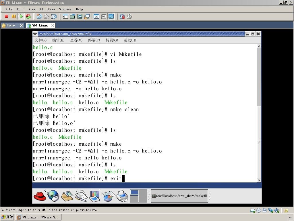
Task: Click the sound device status icon
Action: point(277,210)
